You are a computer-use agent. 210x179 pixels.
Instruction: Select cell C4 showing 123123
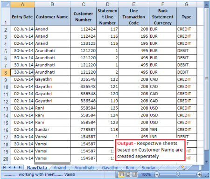point(84,43)
